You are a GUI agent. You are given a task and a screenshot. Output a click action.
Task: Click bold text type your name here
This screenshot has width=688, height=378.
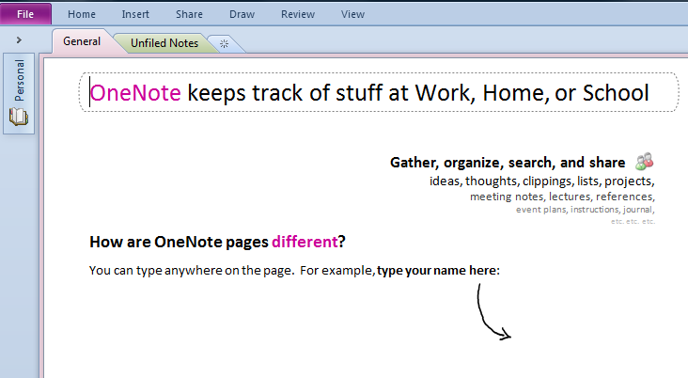(x=437, y=271)
